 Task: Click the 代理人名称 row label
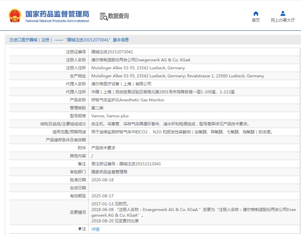pyautogui.click(x=76, y=84)
